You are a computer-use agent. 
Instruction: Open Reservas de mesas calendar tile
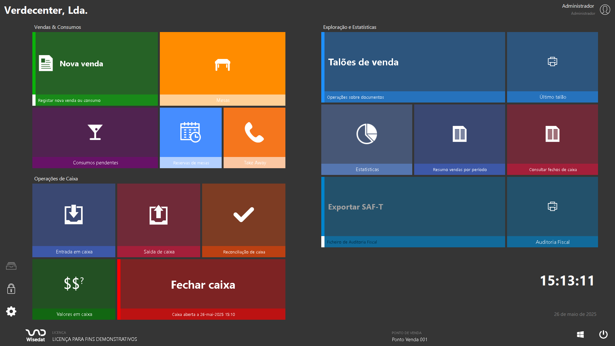(191, 132)
